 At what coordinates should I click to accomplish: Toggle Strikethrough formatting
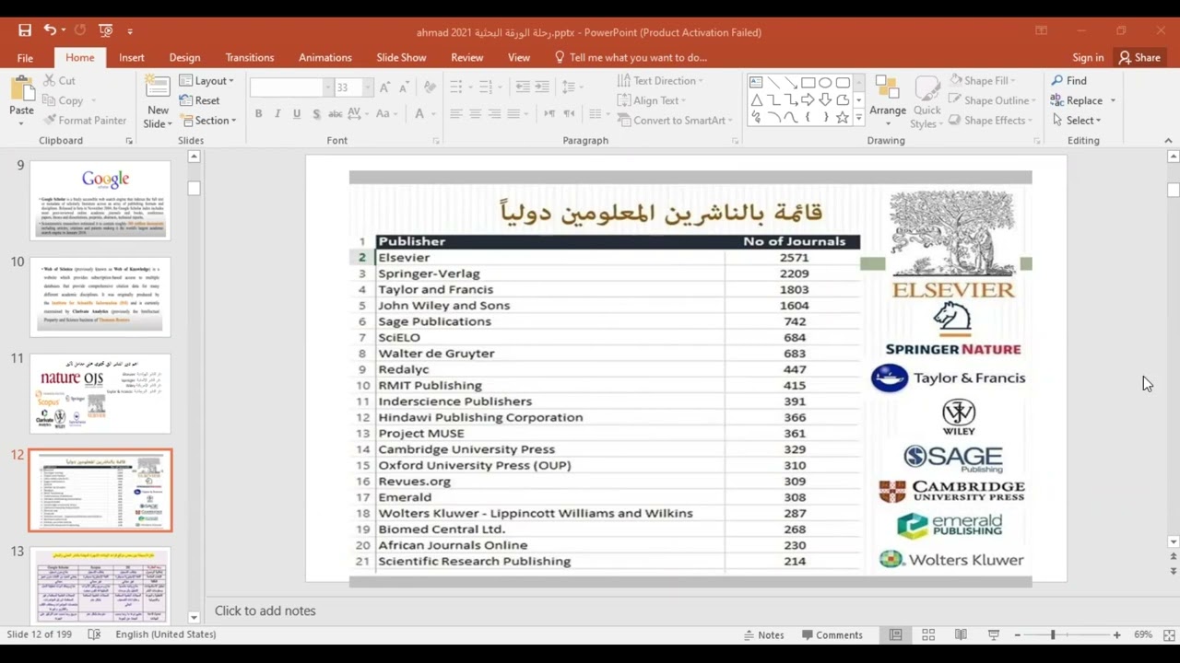tap(336, 114)
